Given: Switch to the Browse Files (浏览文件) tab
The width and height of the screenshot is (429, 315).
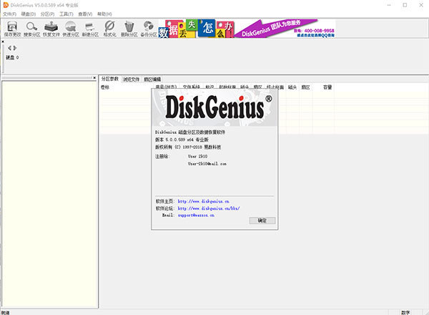Looking at the screenshot, I should tap(131, 79).
